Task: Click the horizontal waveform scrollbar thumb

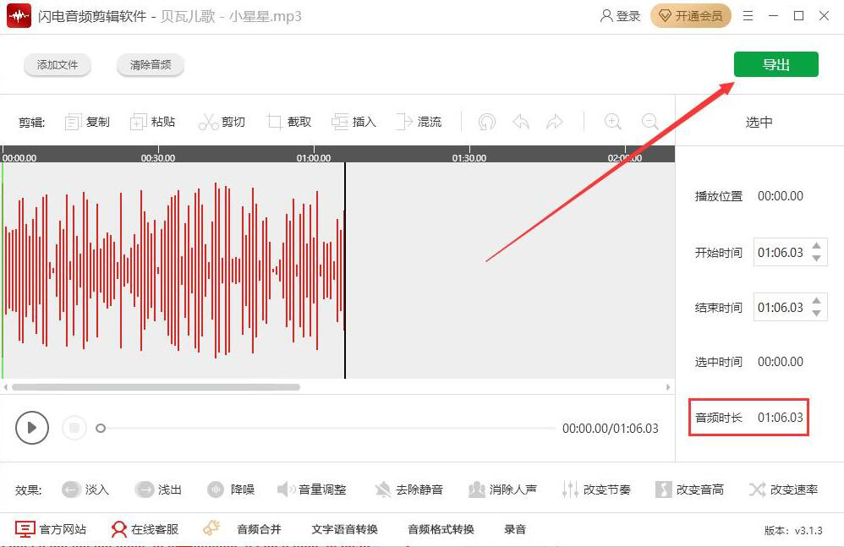Action: pos(156,387)
